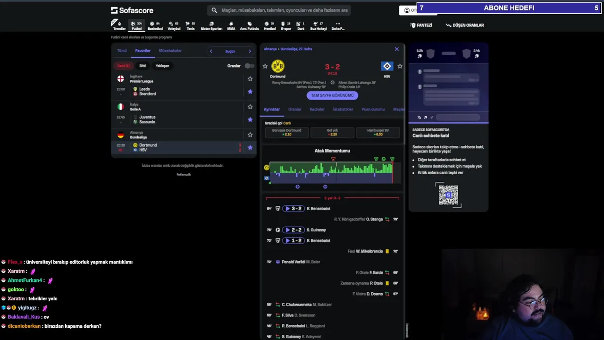Favorite Dortmund with star beside crest
This screenshot has height=340, width=604.
265,67
